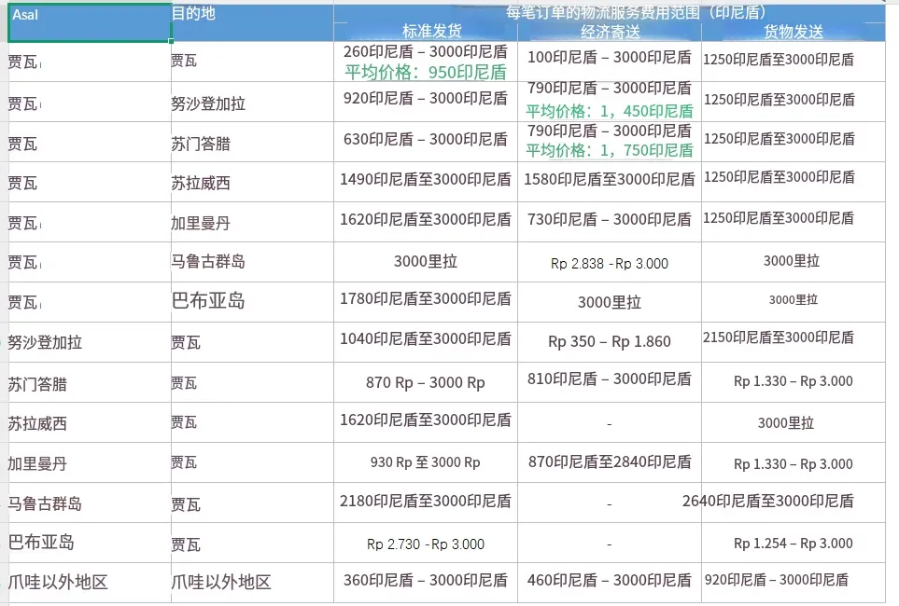Select the 930 Rp 至 3000 Rp cell

click(x=425, y=462)
